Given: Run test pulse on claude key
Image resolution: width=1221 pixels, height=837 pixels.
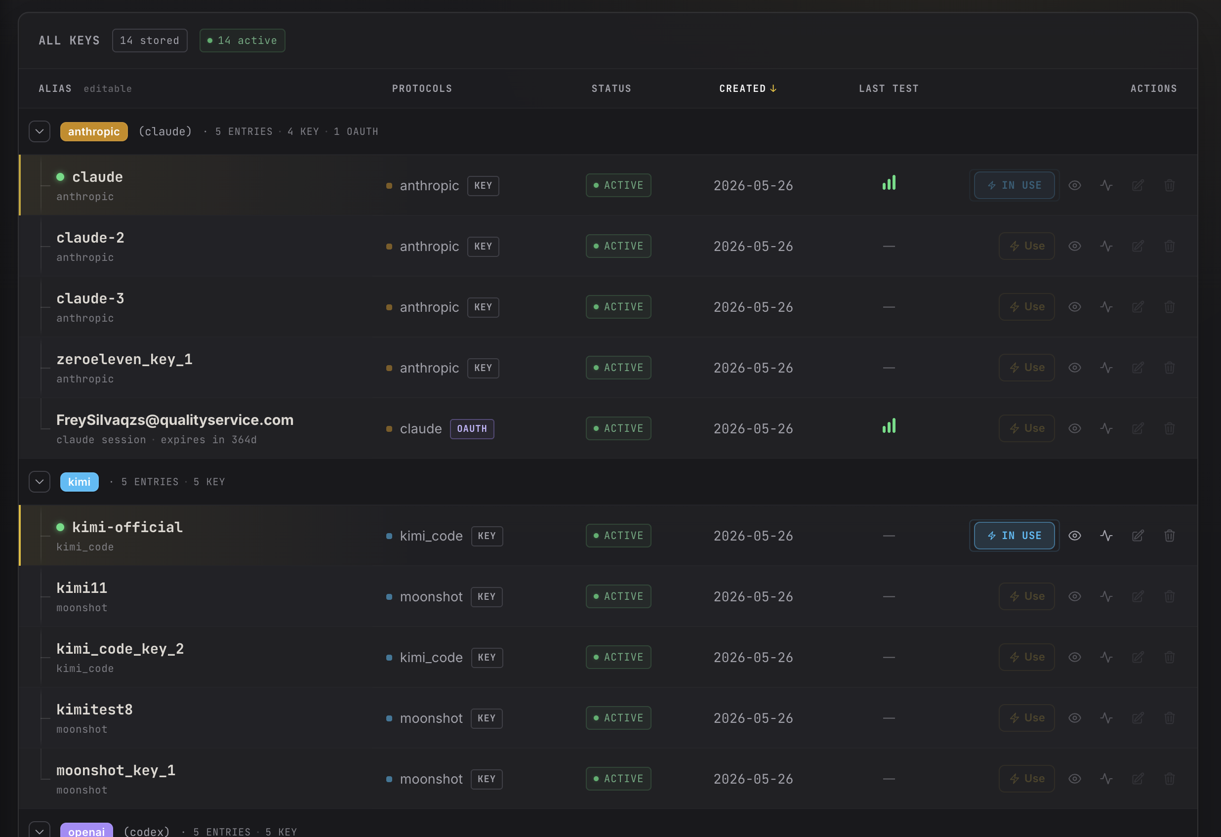Looking at the screenshot, I should 1106,185.
